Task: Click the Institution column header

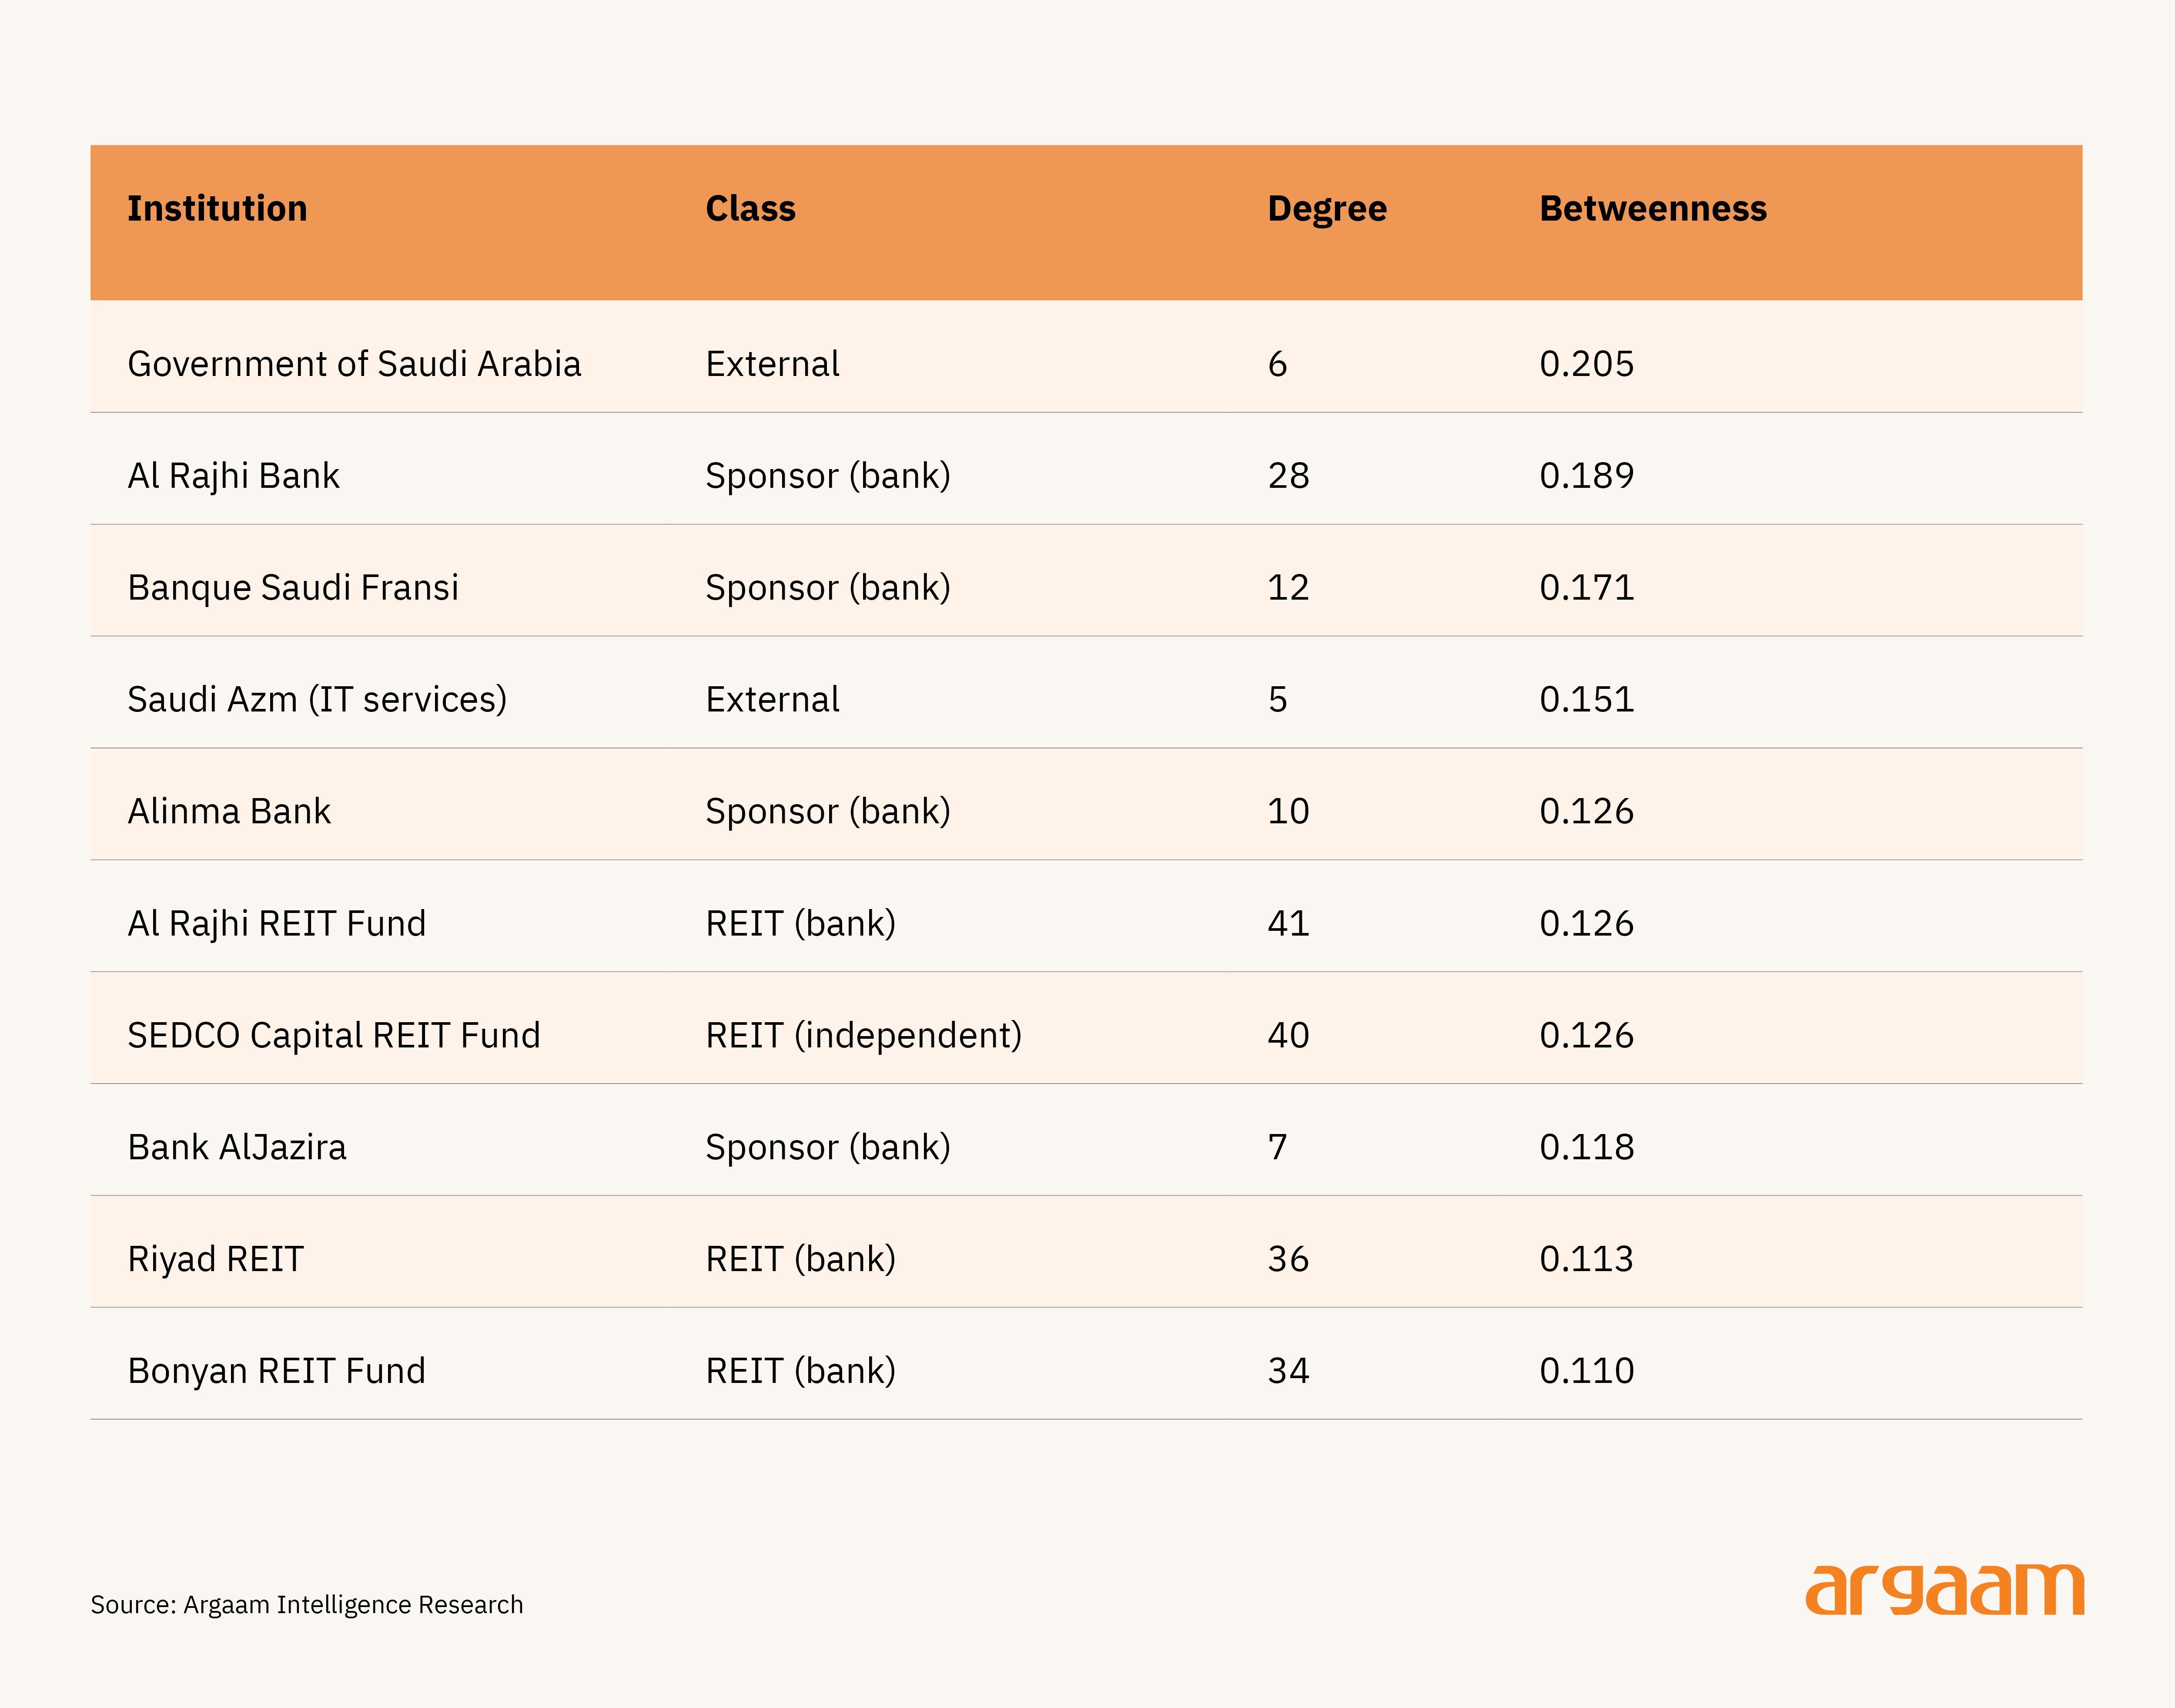Action: click(217, 208)
